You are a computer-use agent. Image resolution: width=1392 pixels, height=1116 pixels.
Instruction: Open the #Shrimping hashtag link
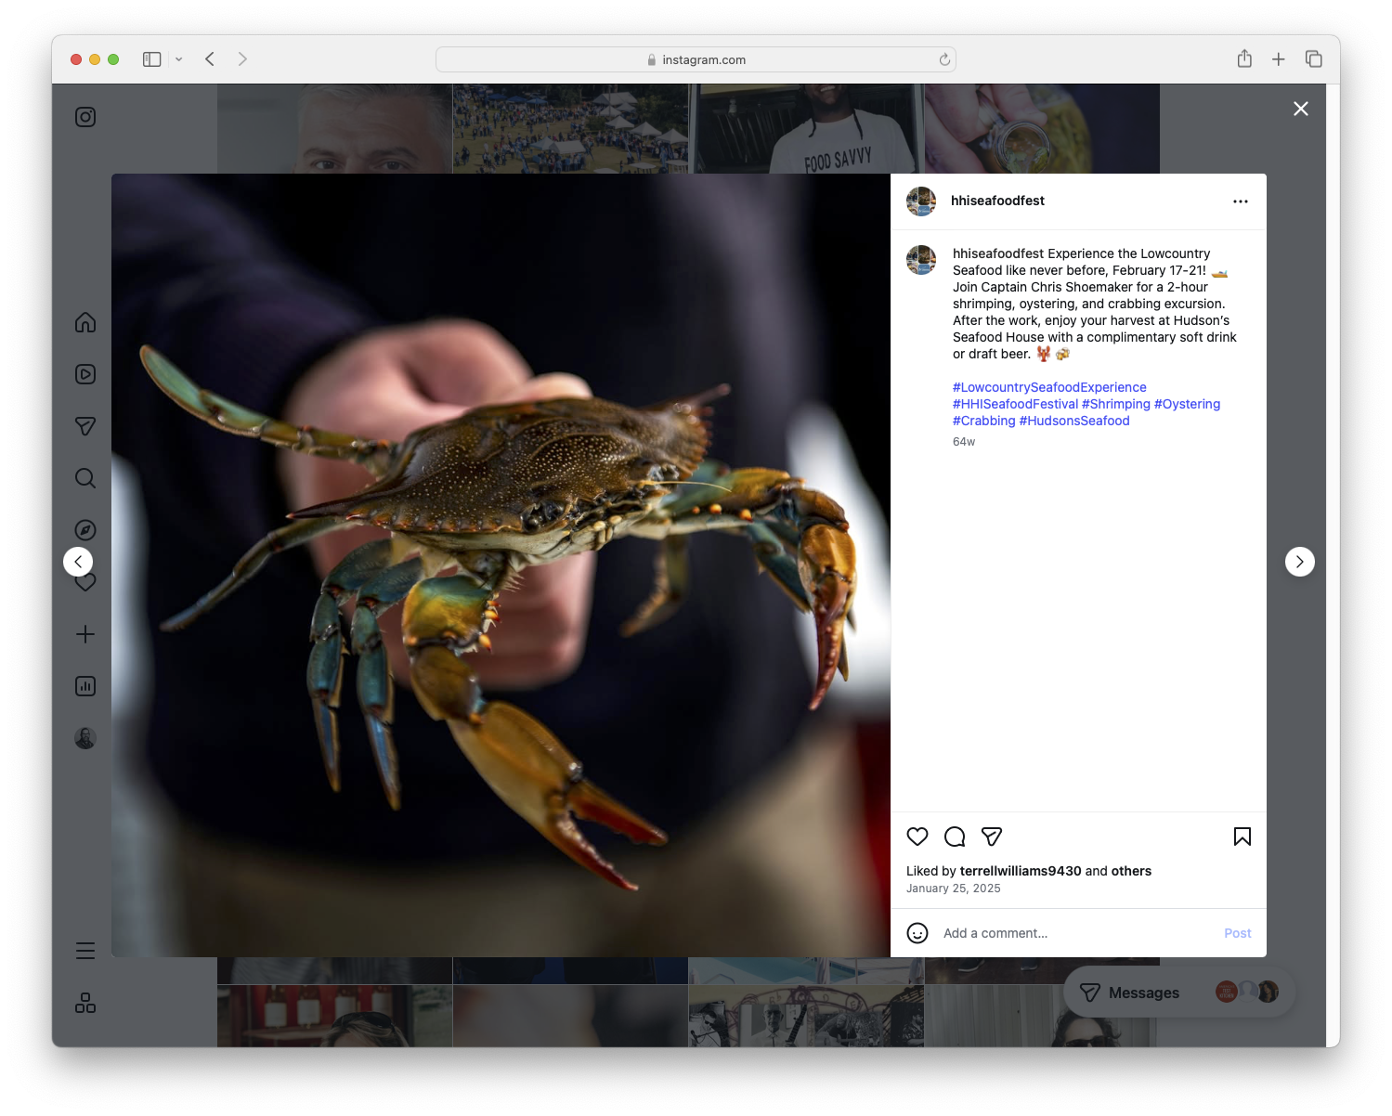click(1116, 404)
